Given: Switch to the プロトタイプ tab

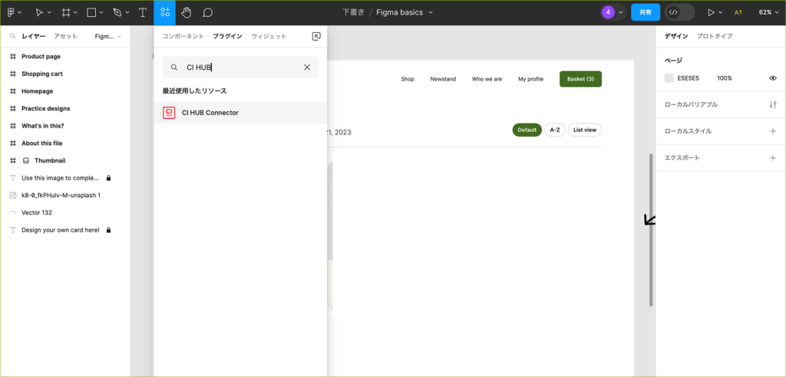Looking at the screenshot, I should click(x=715, y=36).
